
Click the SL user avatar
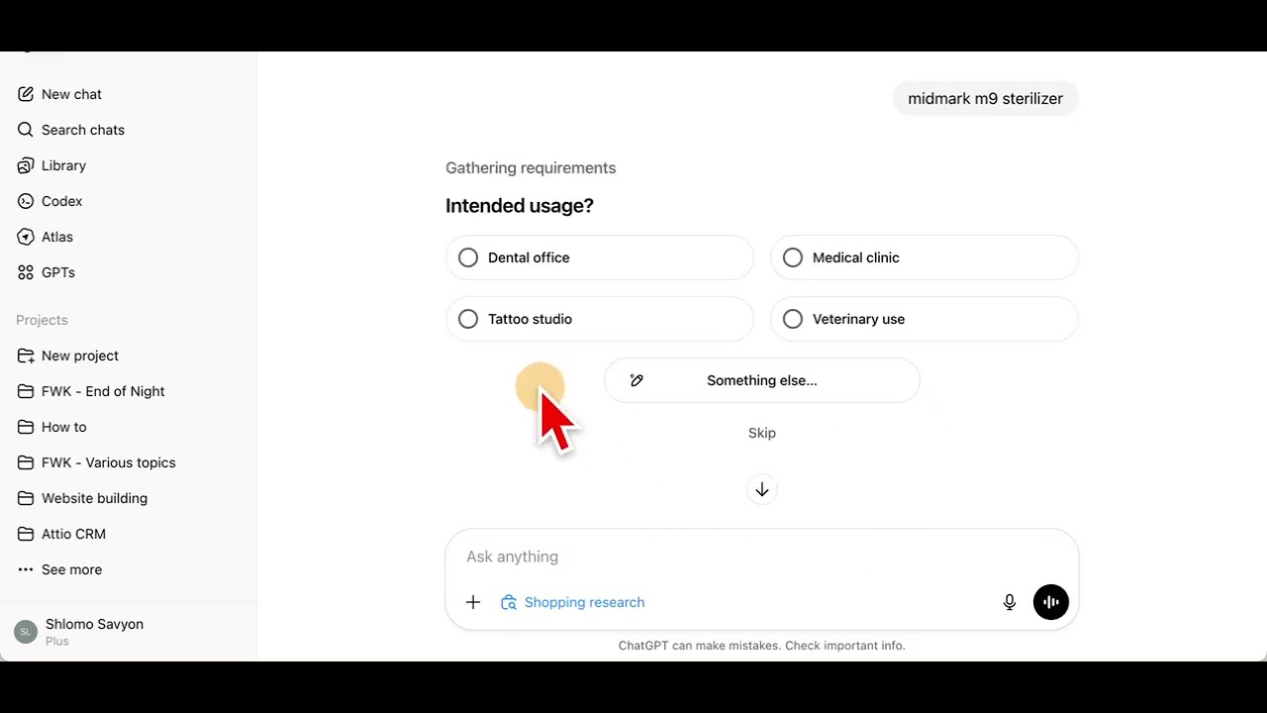(26, 632)
